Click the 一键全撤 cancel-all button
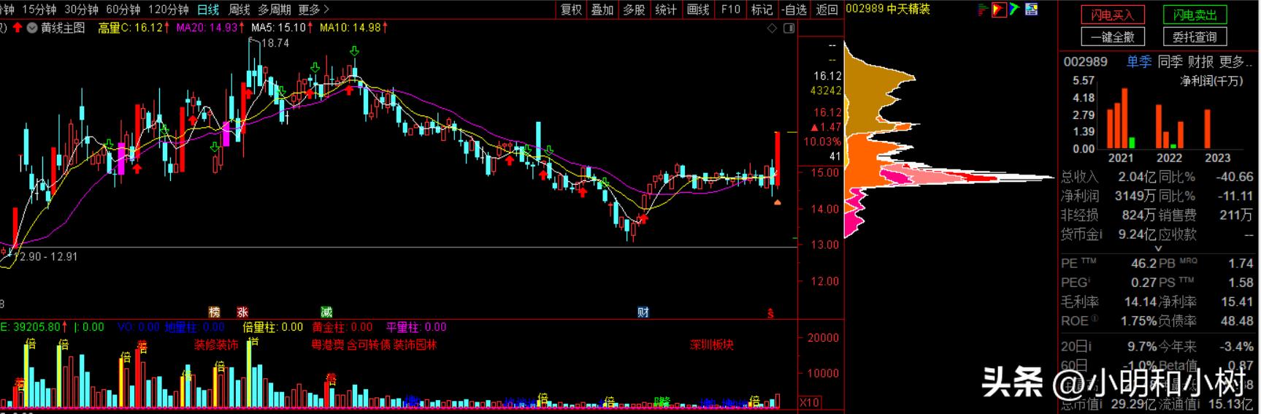Screen dimensions: 1261x414 pos(1113,37)
